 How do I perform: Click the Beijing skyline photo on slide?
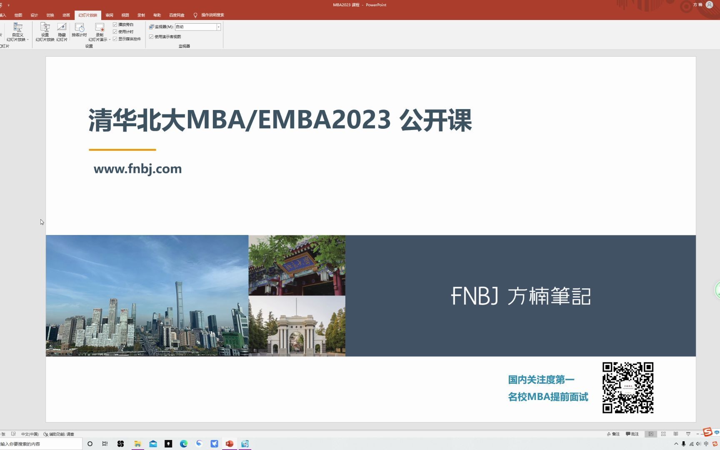[x=147, y=295]
